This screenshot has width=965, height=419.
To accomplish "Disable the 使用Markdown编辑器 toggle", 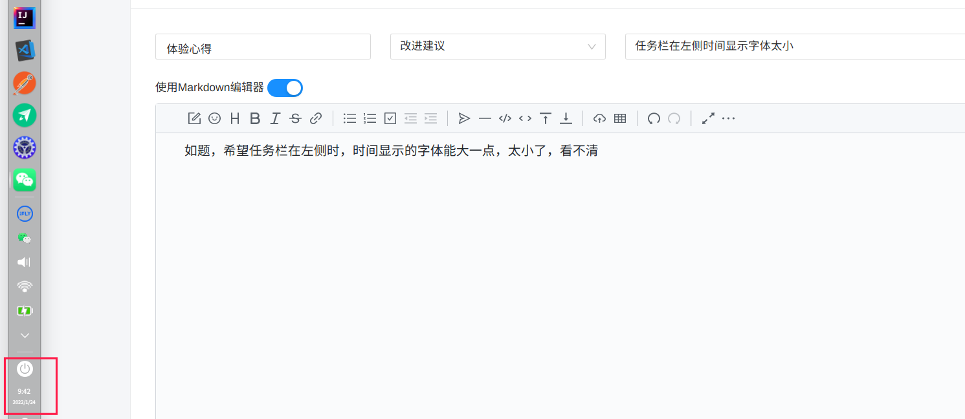I will [285, 87].
